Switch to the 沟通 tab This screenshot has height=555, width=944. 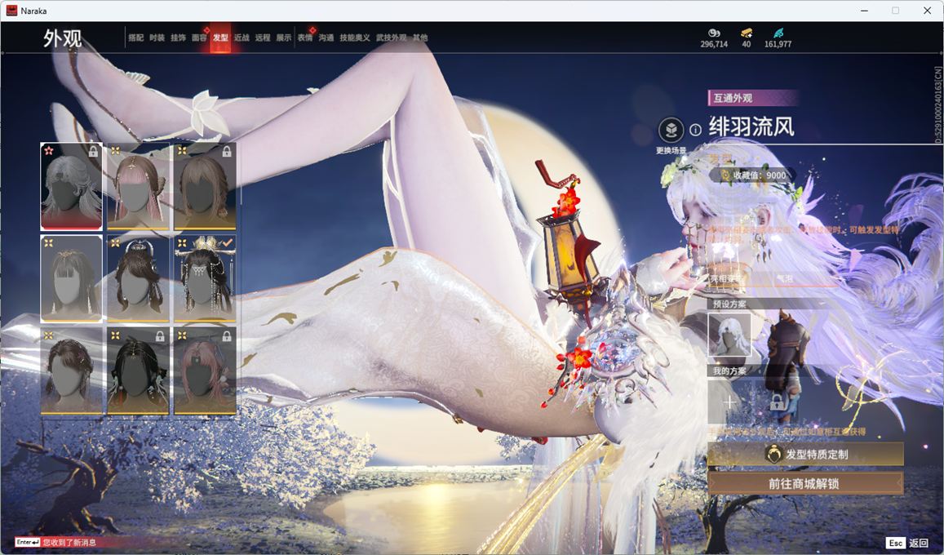326,38
